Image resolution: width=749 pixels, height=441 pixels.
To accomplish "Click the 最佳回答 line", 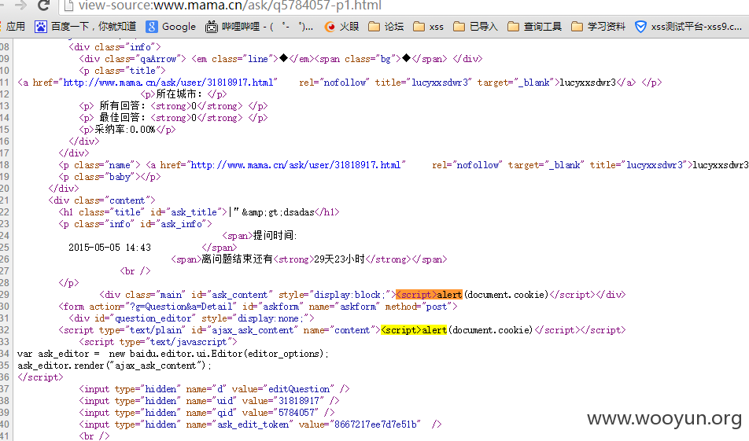I will [173, 117].
